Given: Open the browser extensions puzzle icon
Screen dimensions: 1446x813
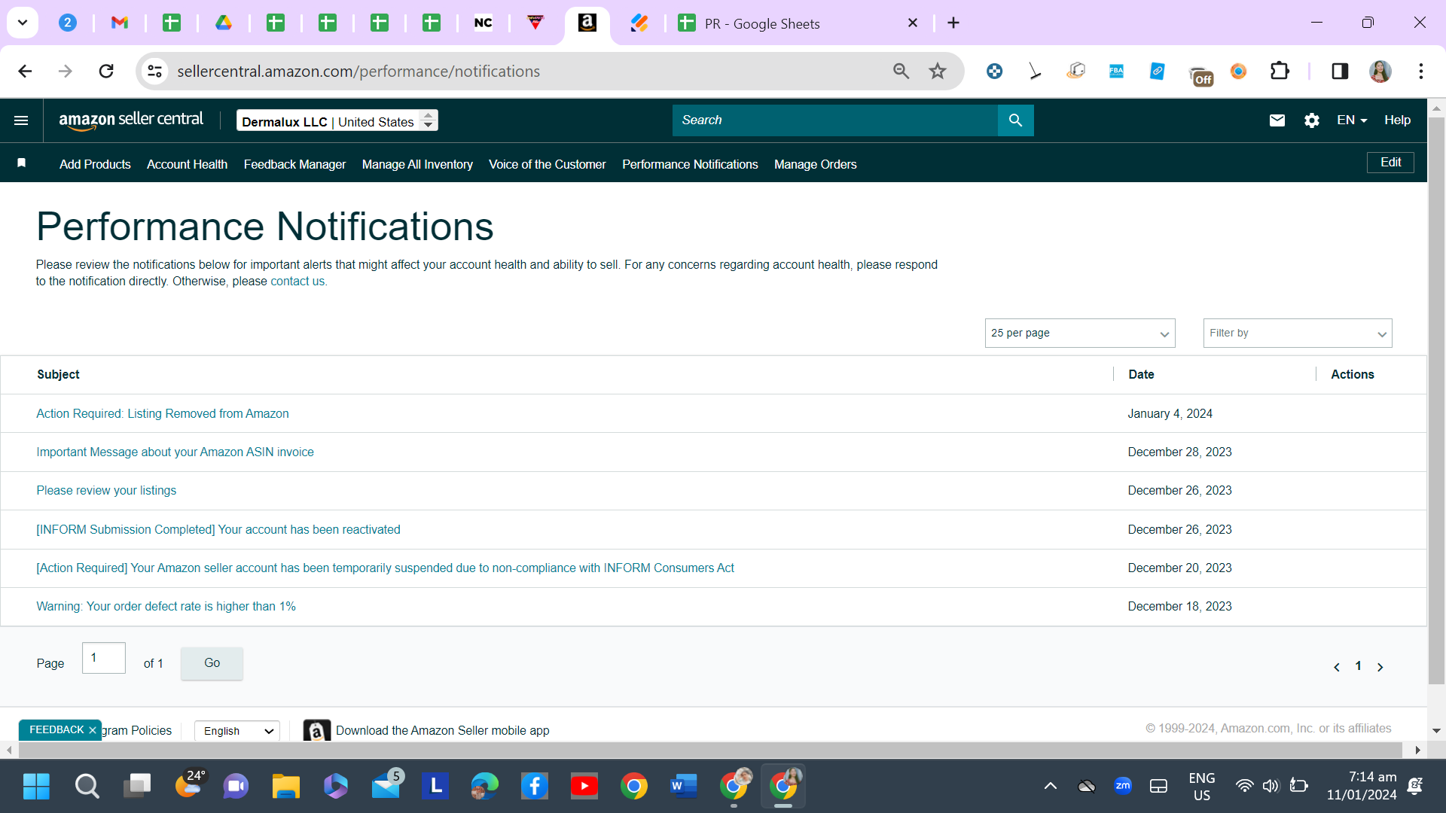Looking at the screenshot, I should click(x=1280, y=71).
